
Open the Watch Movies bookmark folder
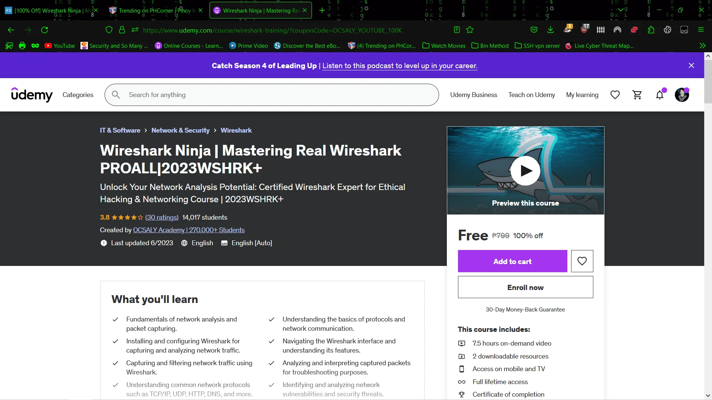click(x=444, y=46)
